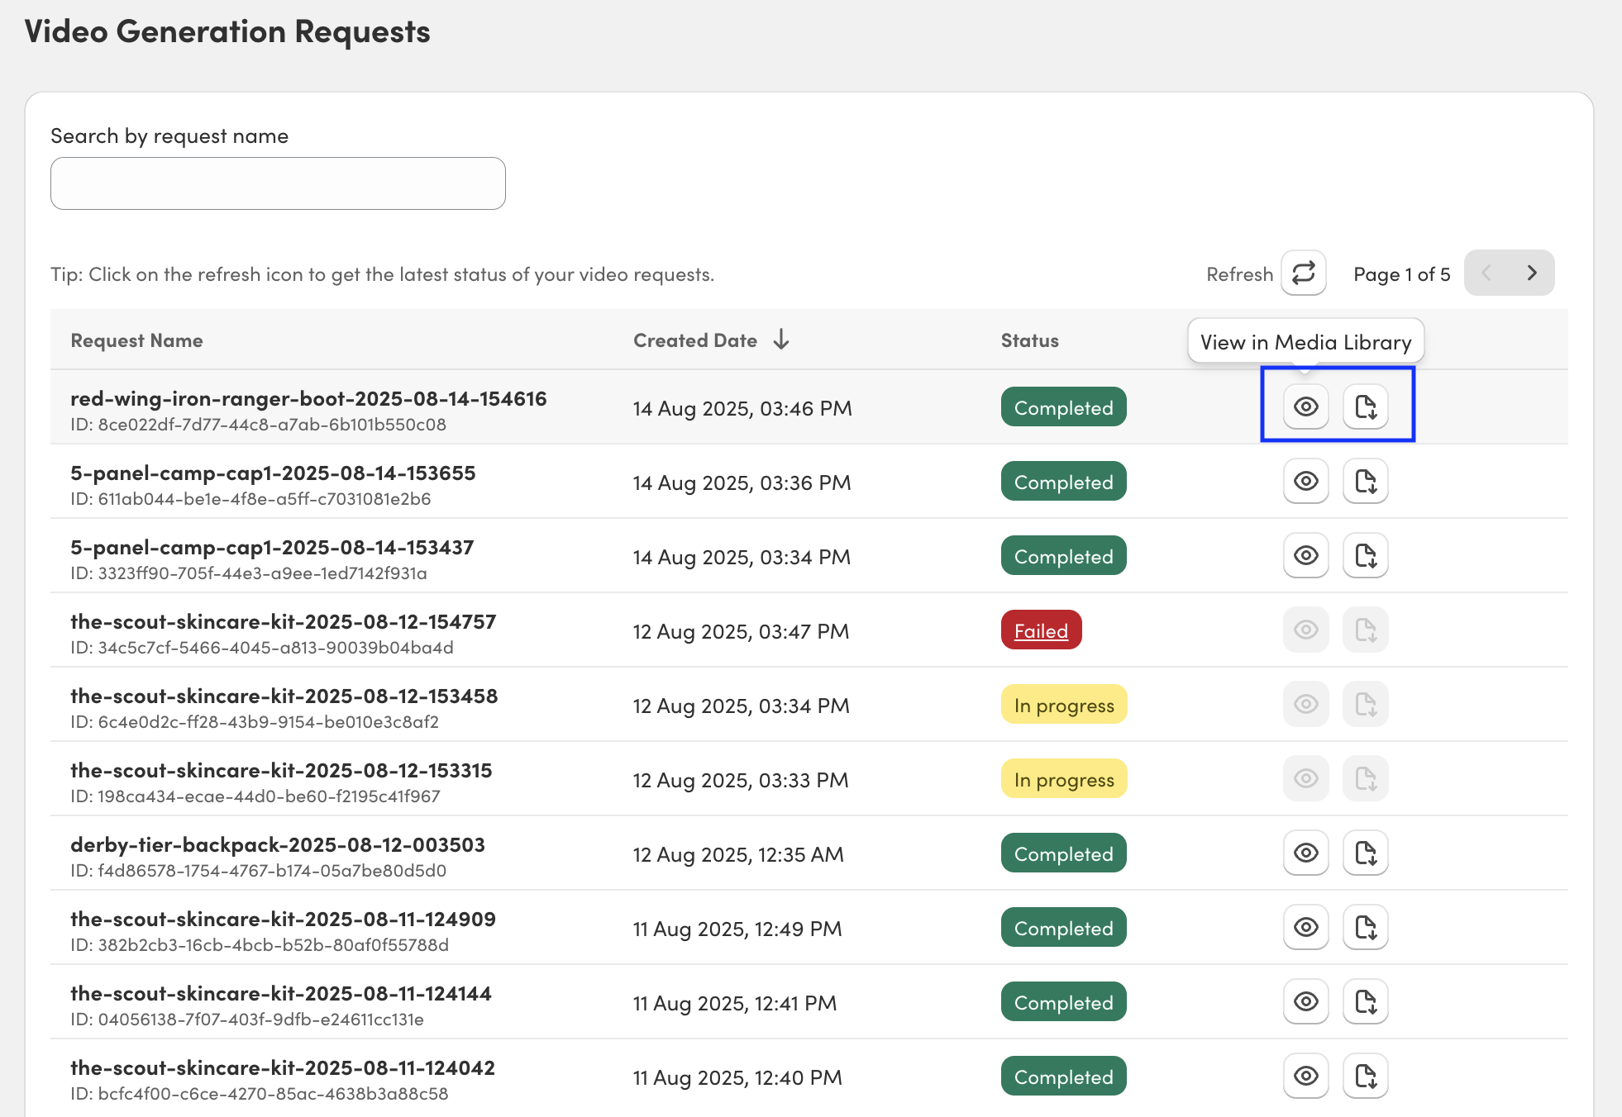Go to next page of requests

click(x=1531, y=273)
